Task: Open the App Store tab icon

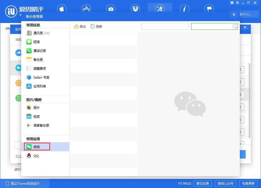Action: click(86, 9)
